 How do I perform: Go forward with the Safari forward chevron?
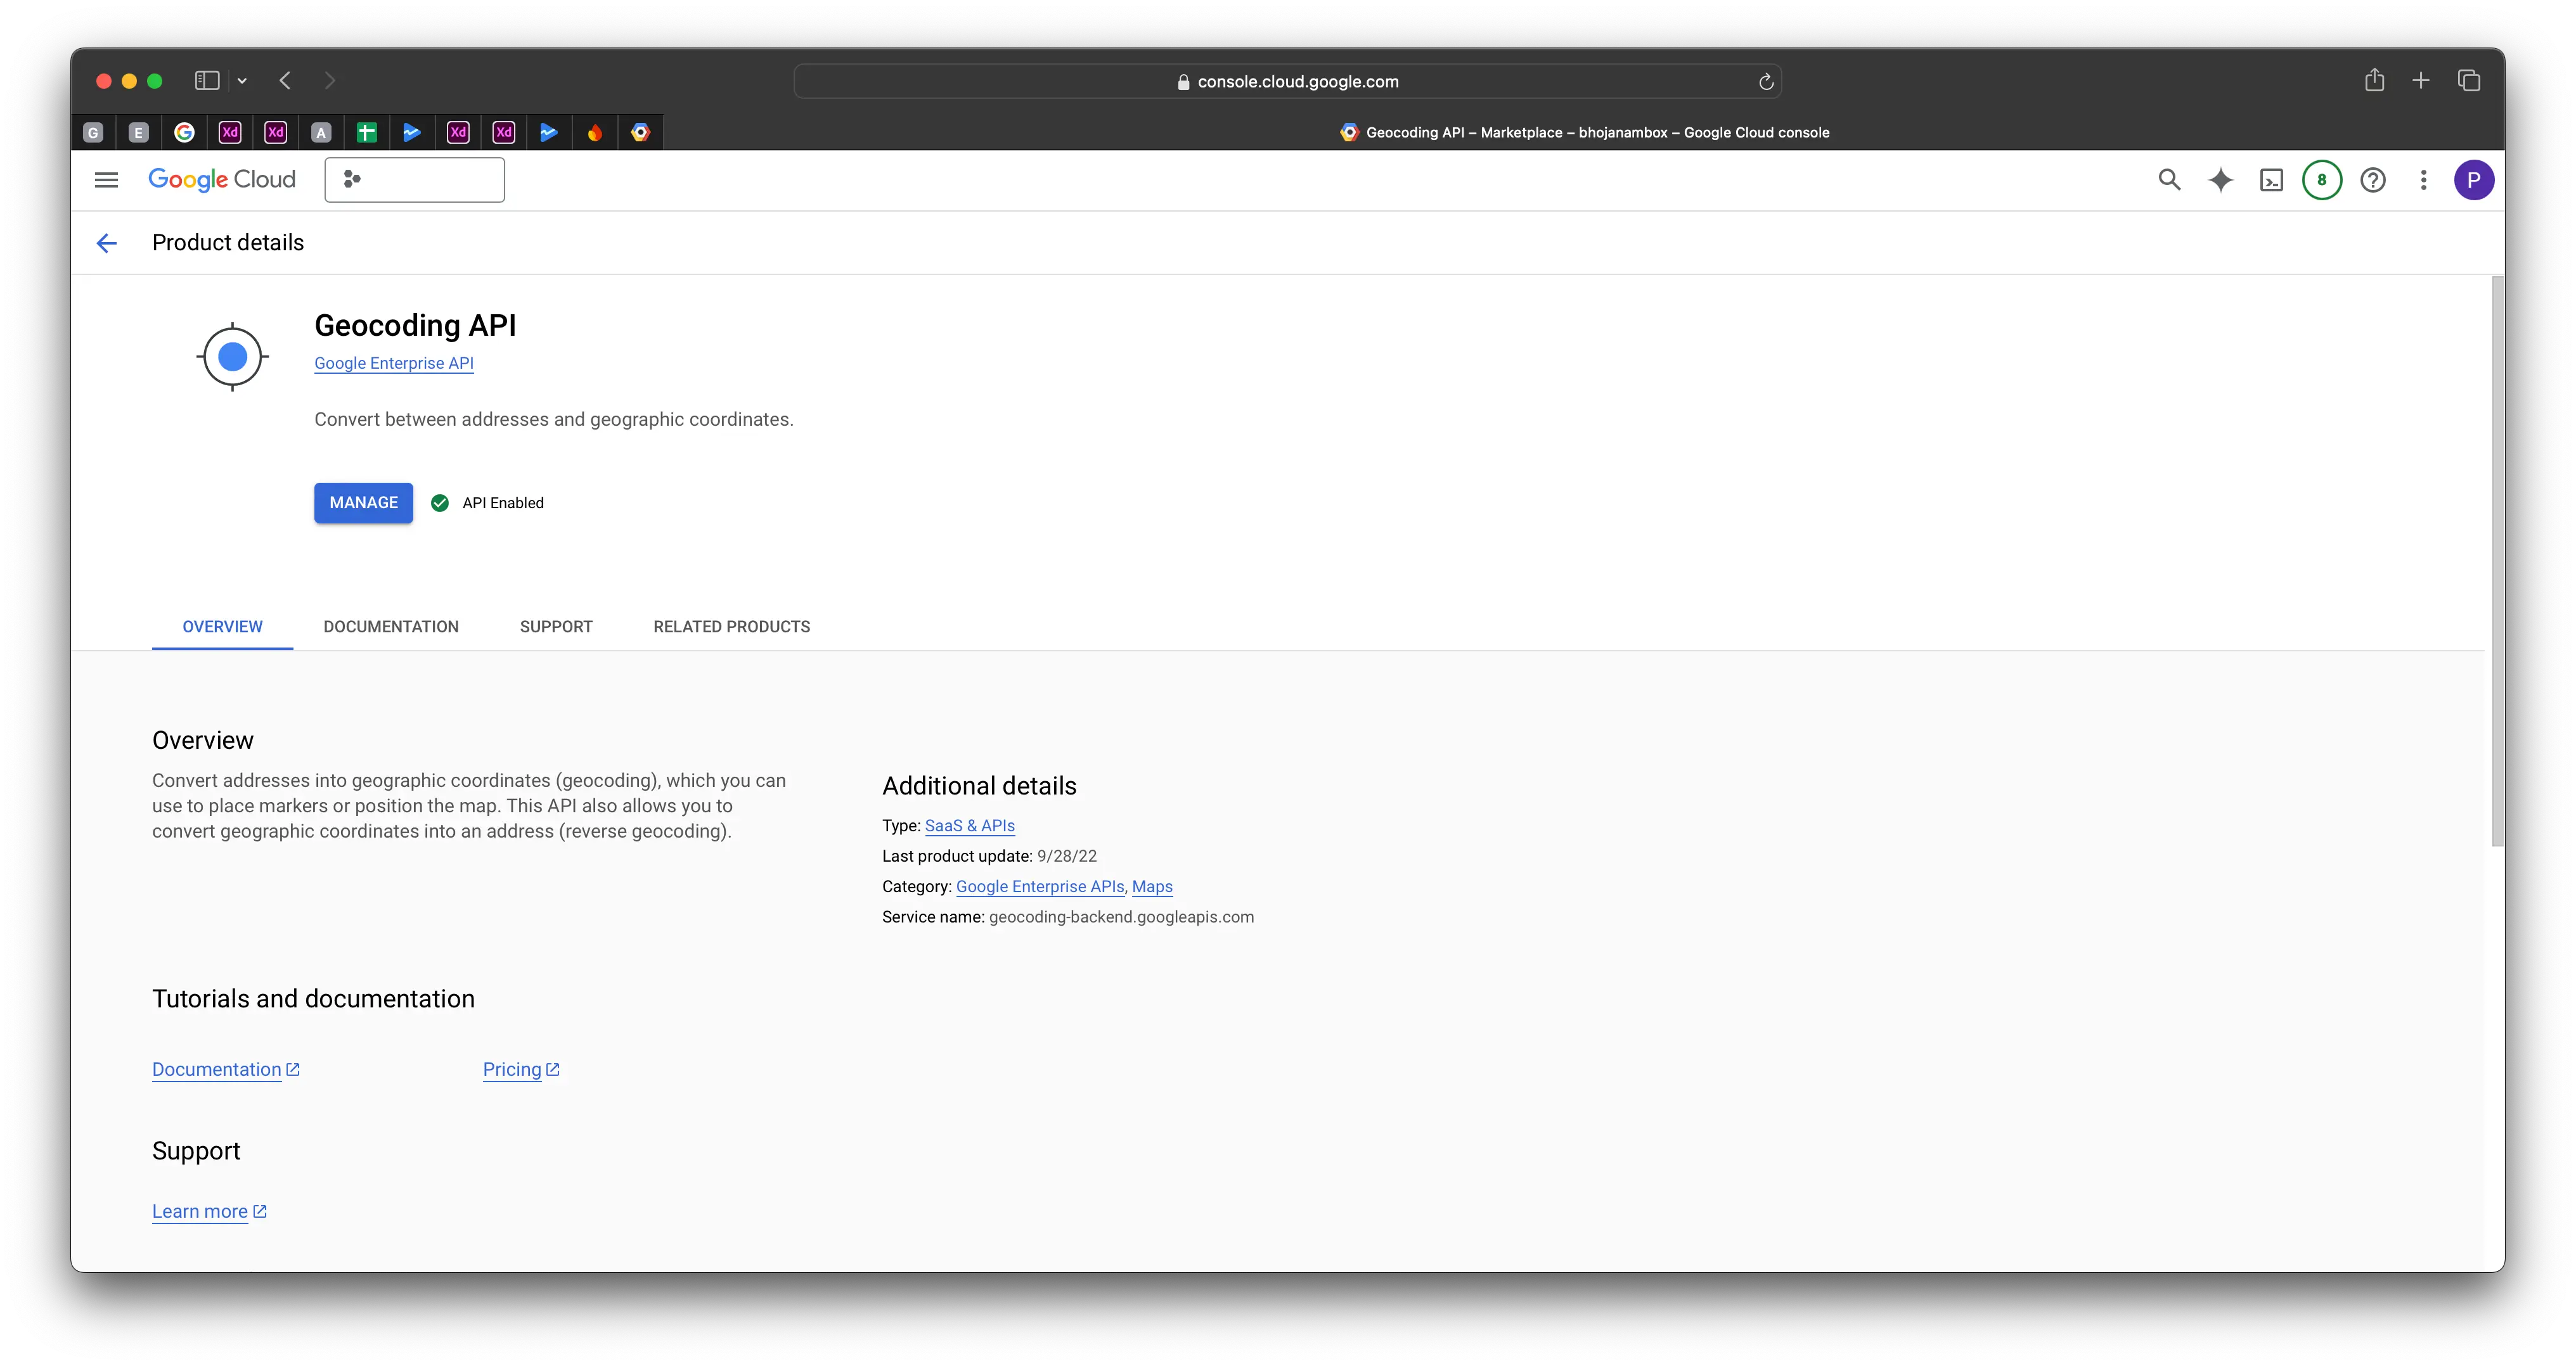click(330, 80)
